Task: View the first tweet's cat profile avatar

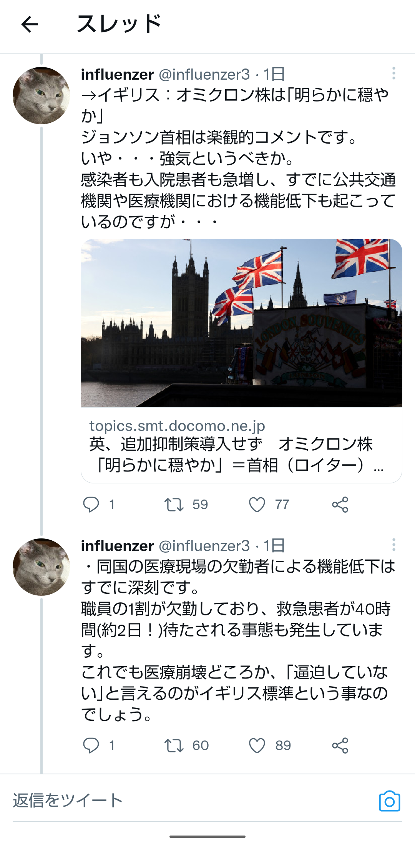Action: pyautogui.click(x=41, y=95)
